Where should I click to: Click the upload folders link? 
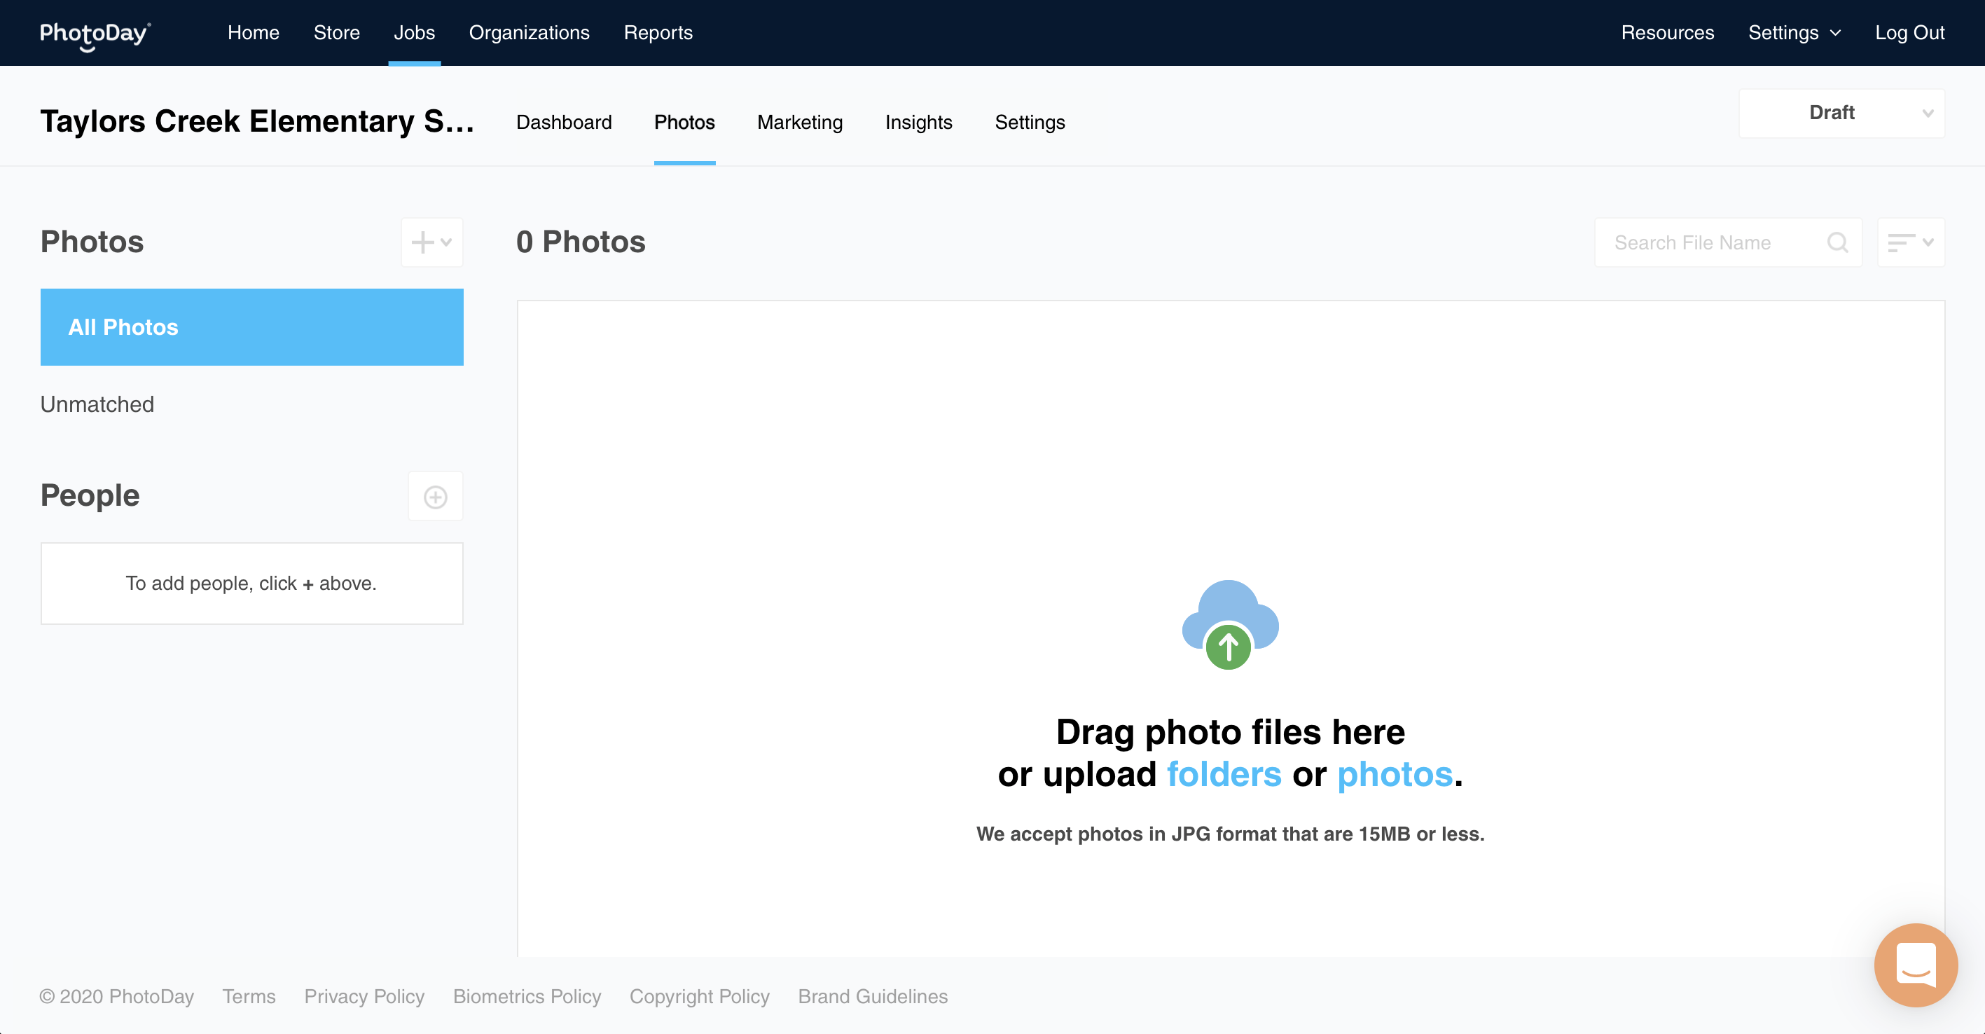(x=1223, y=774)
